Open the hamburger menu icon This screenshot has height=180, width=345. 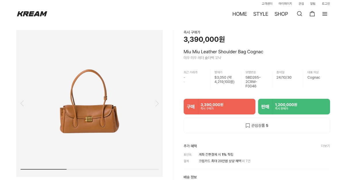(x=325, y=14)
